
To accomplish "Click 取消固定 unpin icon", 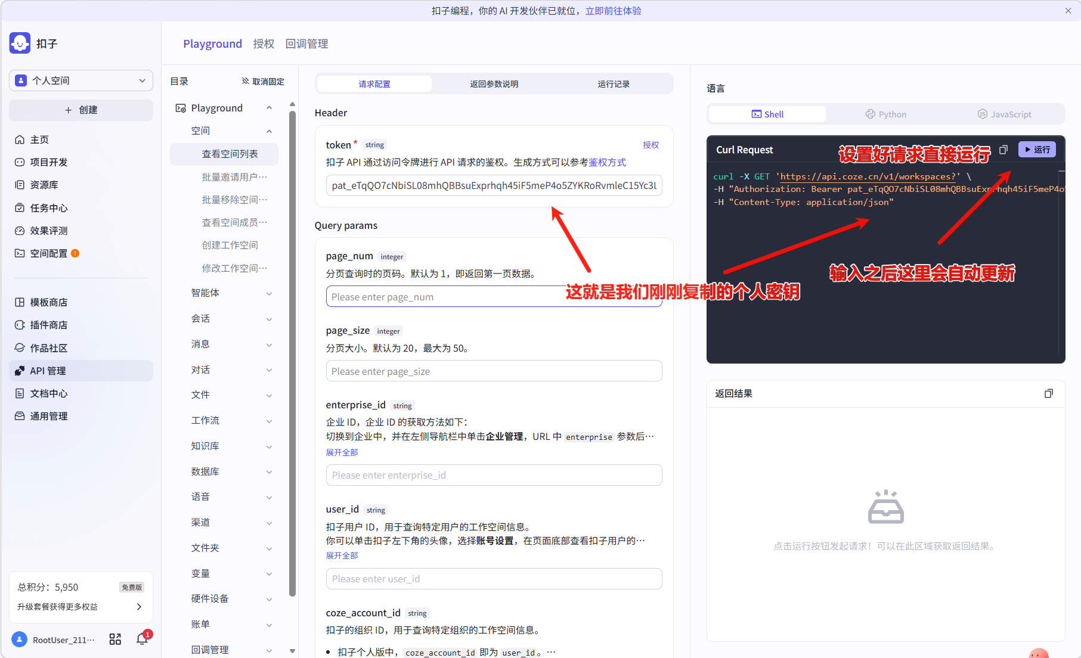I will pos(245,81).
